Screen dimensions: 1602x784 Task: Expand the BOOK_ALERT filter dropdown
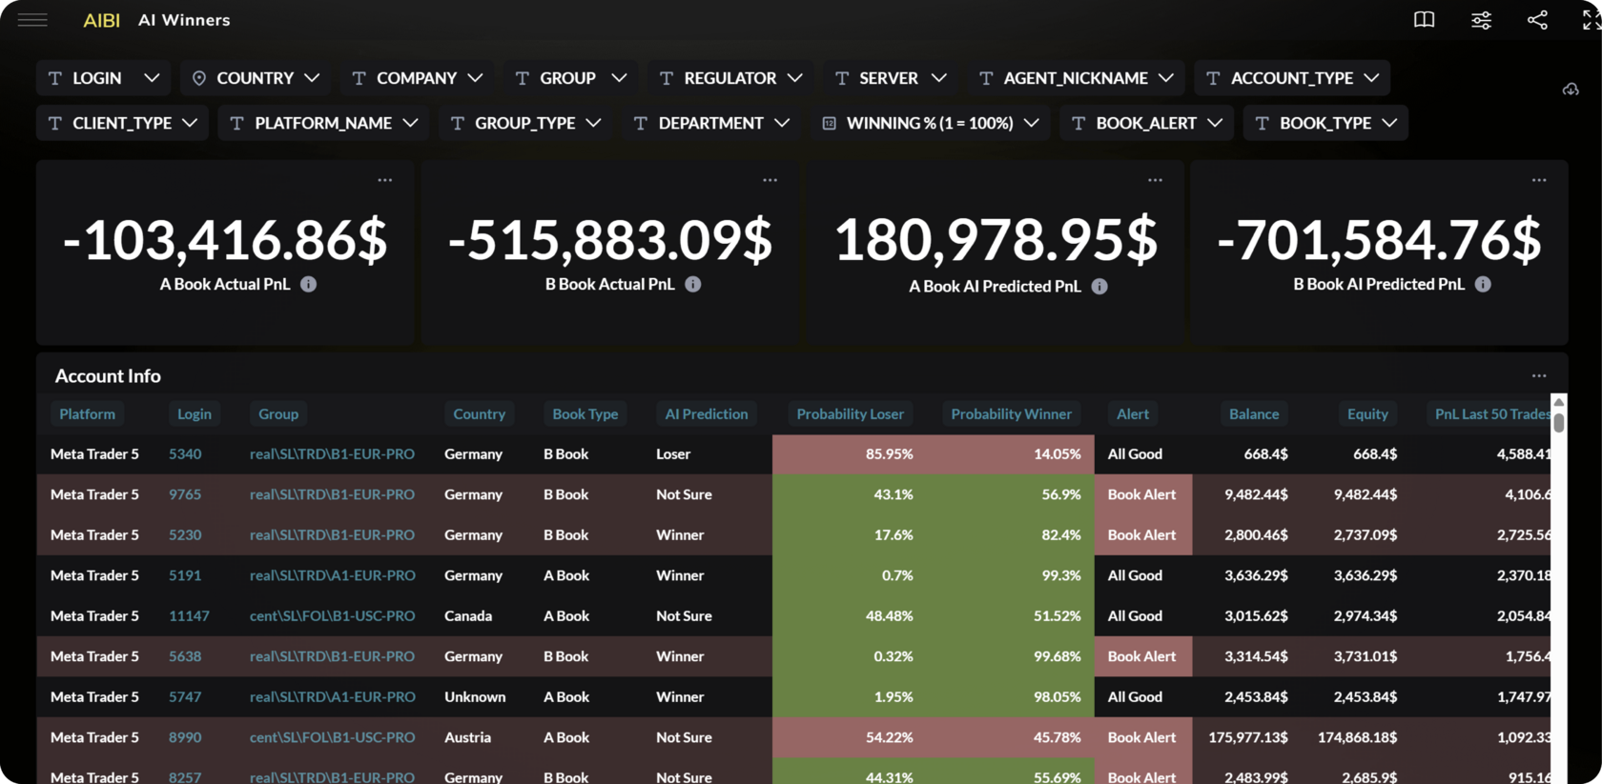pos(1147,123)
